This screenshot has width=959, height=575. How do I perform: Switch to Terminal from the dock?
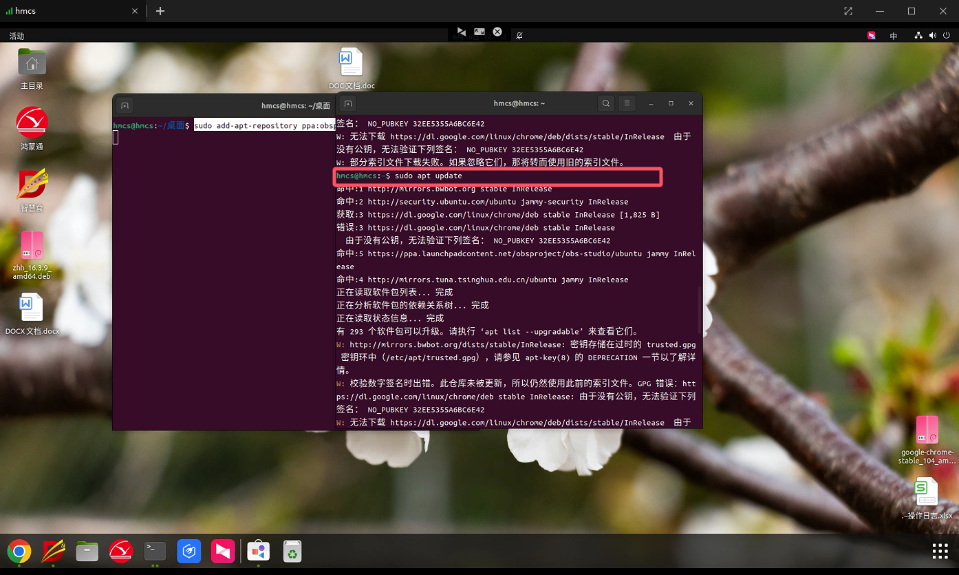pyautogui.click(x=155, y=551)
